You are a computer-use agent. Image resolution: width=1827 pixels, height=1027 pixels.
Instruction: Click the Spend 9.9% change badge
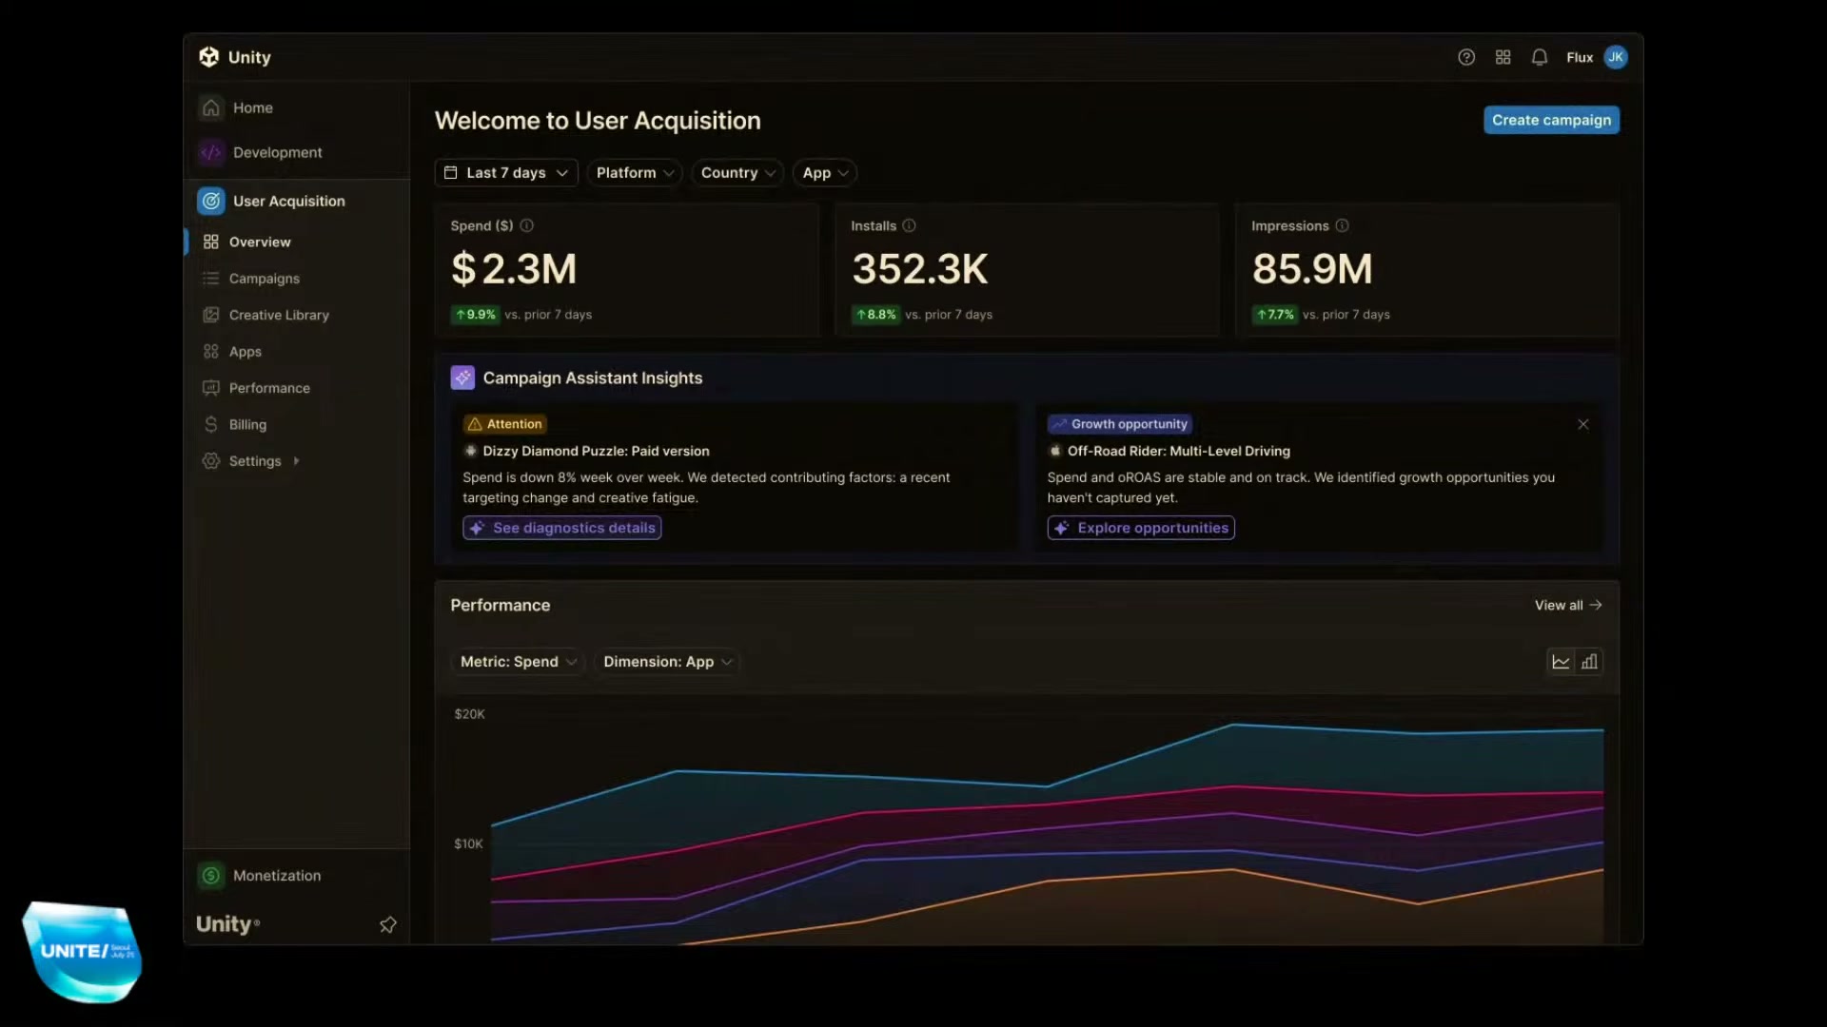475,315
